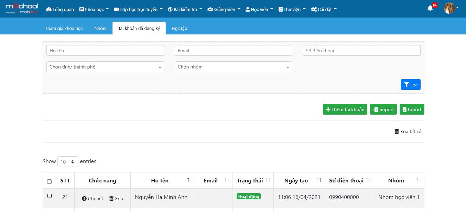Expand the Khóa học menu
The image size is (466, 211).
tap(94, 9)
